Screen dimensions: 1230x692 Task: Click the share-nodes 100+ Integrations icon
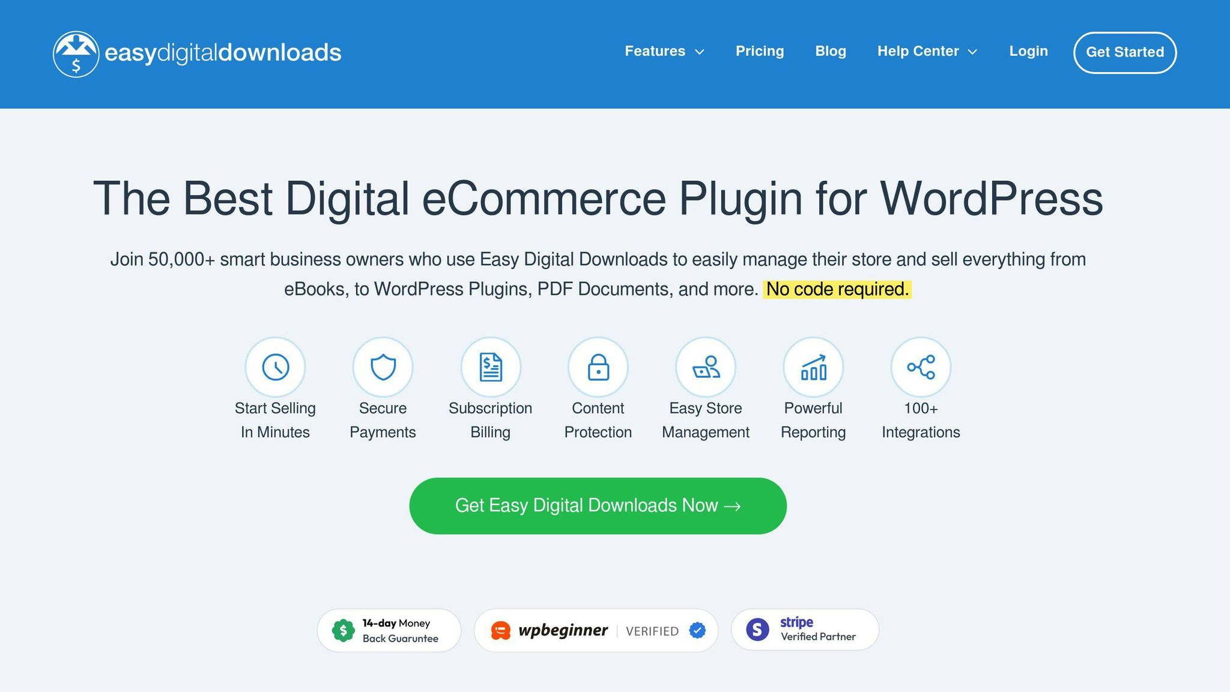921,367
